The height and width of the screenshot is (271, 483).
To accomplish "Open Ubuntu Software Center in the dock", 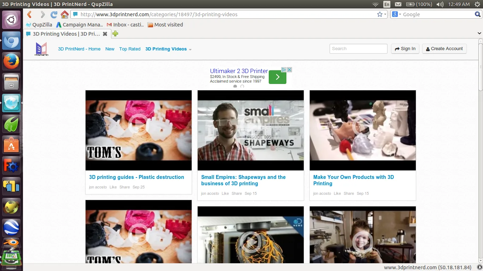I will click(x=11, y=145).
